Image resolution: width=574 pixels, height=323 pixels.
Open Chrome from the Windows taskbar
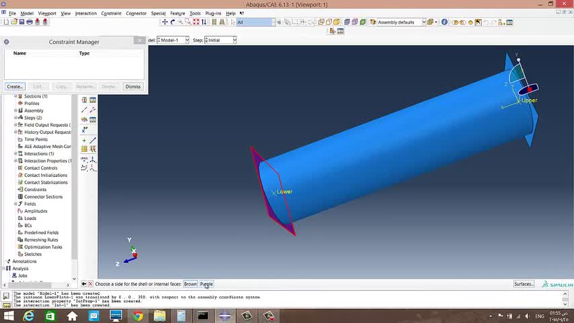point(138,316)
